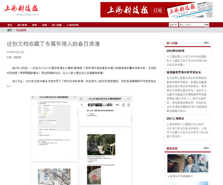
Task: Click the 上海科技报 logo at top left
Action: click(x=21, y=10)
